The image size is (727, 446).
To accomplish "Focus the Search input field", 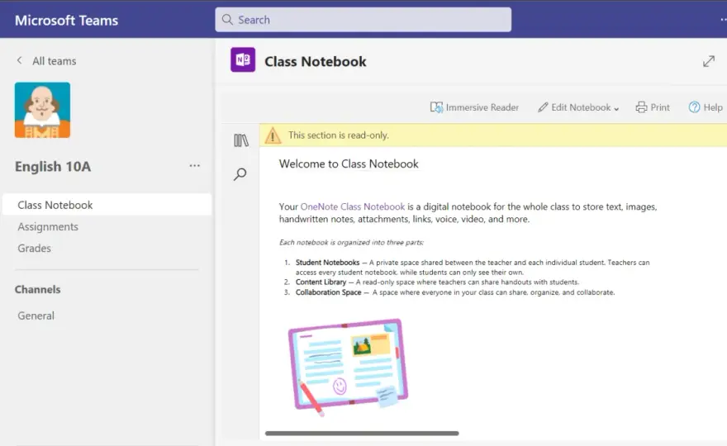I will pos(363,20).
